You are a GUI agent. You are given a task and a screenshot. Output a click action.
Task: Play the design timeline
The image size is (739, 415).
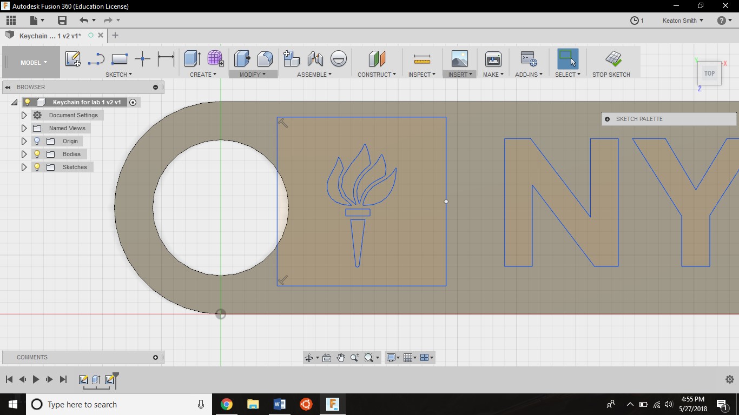coord(36,379)
